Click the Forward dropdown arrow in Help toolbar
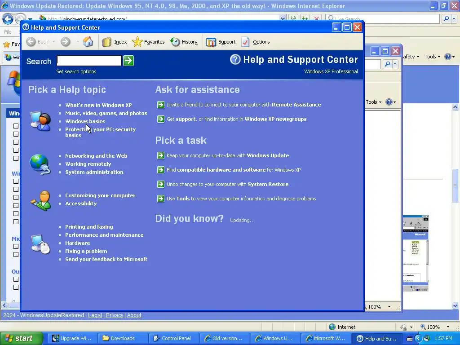 coord(78,42)
